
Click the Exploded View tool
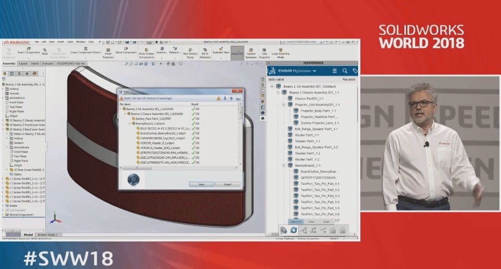point(221,50)
